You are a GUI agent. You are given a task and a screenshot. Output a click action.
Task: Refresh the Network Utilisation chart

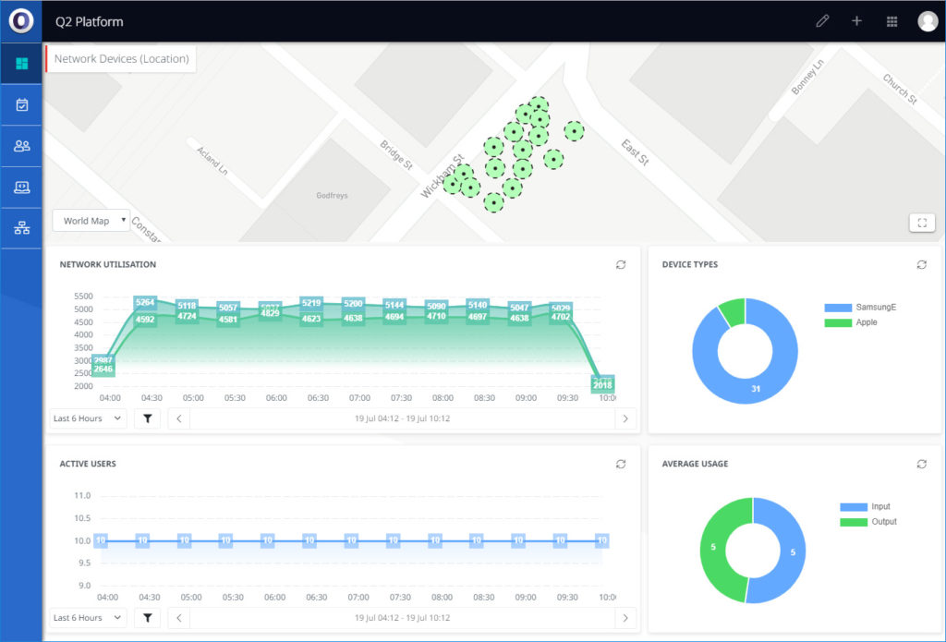tap(621, 265)
